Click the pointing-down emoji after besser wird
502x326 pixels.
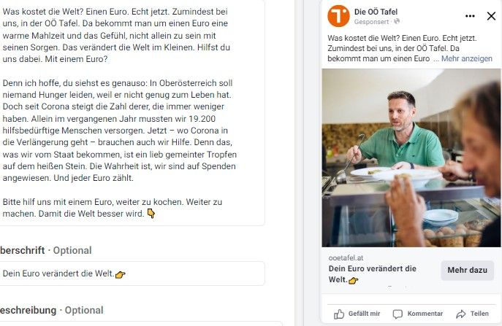click(151, 214)
